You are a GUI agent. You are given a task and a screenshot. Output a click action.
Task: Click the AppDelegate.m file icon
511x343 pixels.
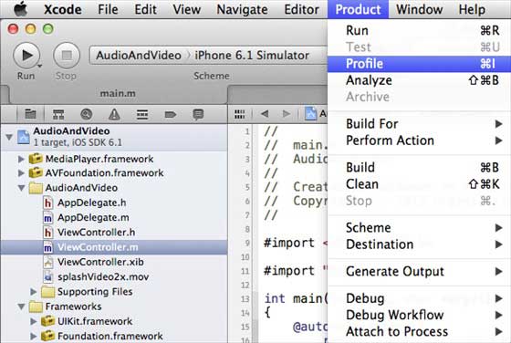click(x=47, y=218)
